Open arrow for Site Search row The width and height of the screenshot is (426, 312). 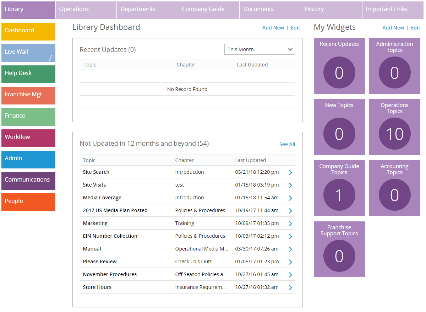[290, 172]
